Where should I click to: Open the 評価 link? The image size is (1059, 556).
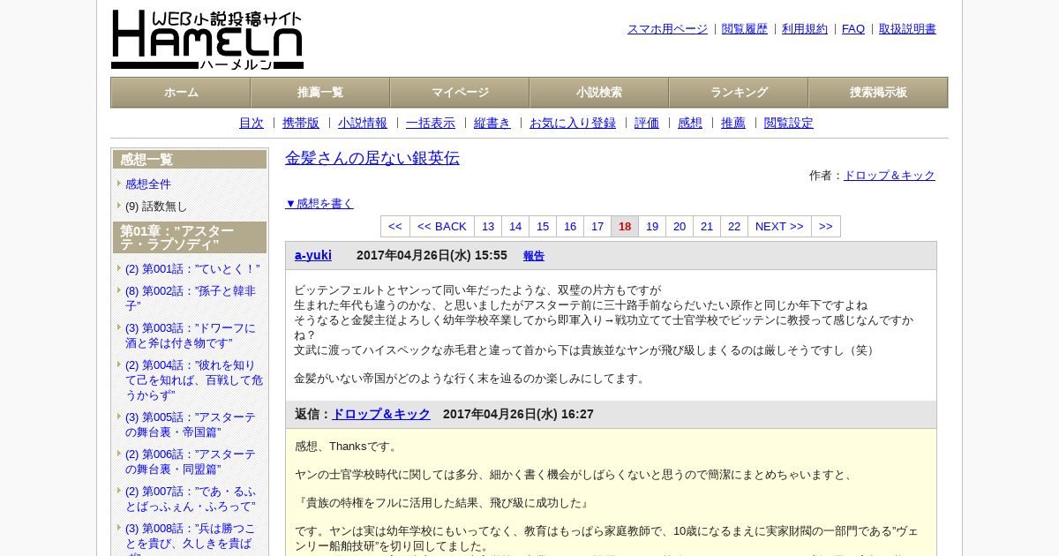point(647,123)
